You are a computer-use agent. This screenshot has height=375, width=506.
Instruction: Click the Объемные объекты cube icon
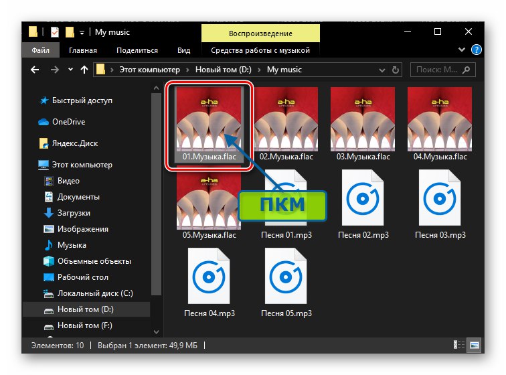(49, 261)
